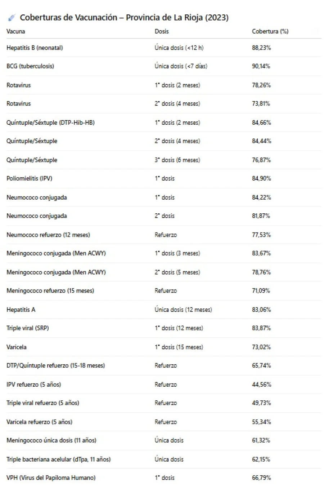Click the Vacuna column header

[16, 31]
